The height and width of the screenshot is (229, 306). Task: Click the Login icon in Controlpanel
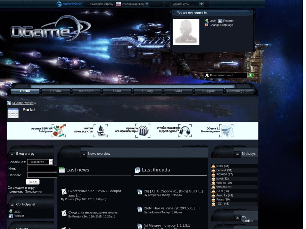(x=10, y=211)
